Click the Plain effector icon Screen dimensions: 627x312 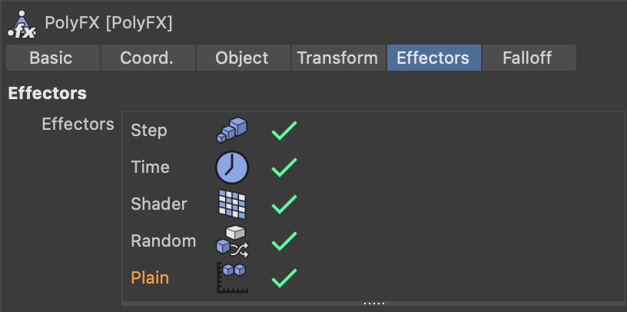(x=231, y=277)
